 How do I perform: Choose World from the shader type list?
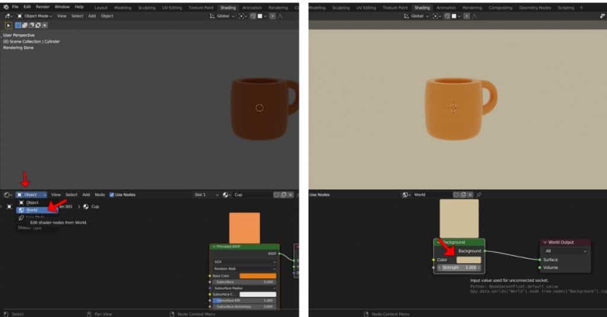pos(31,210)
